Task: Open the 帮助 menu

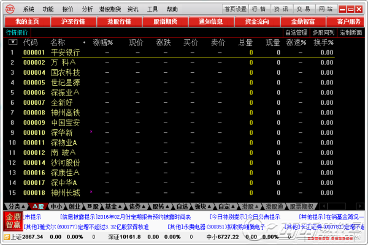Action: 172,9
